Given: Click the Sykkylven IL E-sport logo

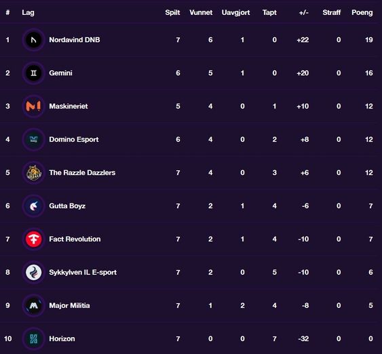Looking at the screenshot, I should tap(34, 272).
